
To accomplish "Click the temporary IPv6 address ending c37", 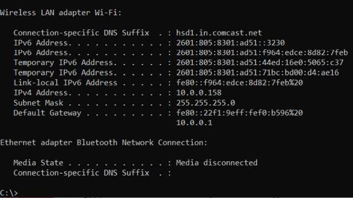I will point(260,62).
